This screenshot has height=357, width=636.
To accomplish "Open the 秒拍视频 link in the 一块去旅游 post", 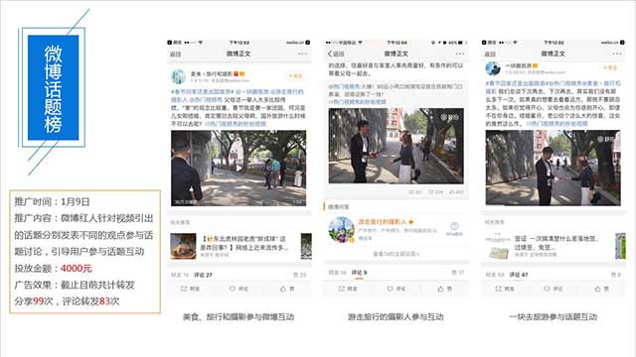I will tap(556, 123).
